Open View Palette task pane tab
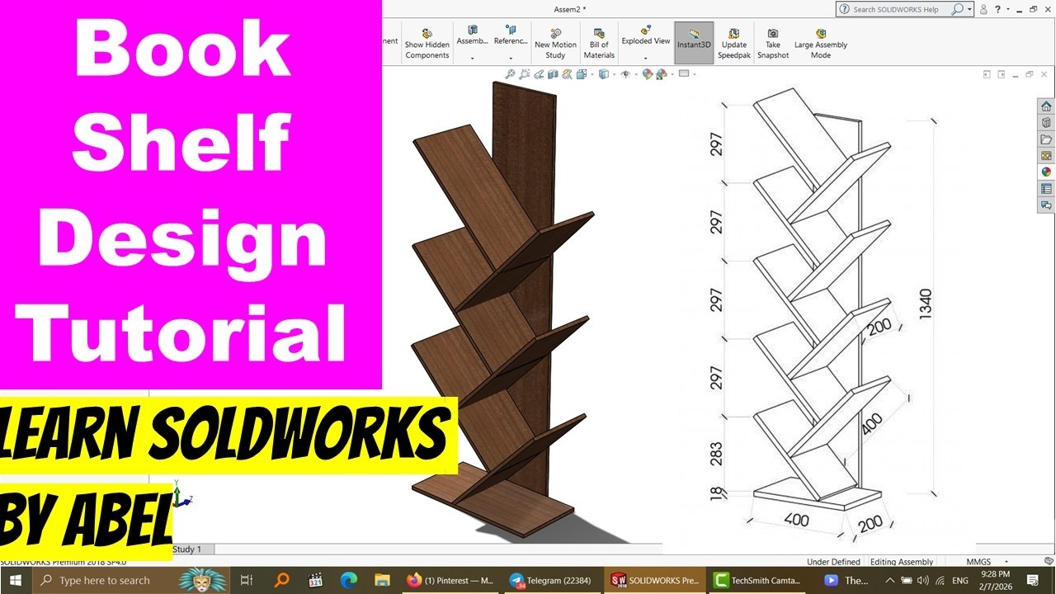This screenshot has height=594, width=1056. 1046,156
